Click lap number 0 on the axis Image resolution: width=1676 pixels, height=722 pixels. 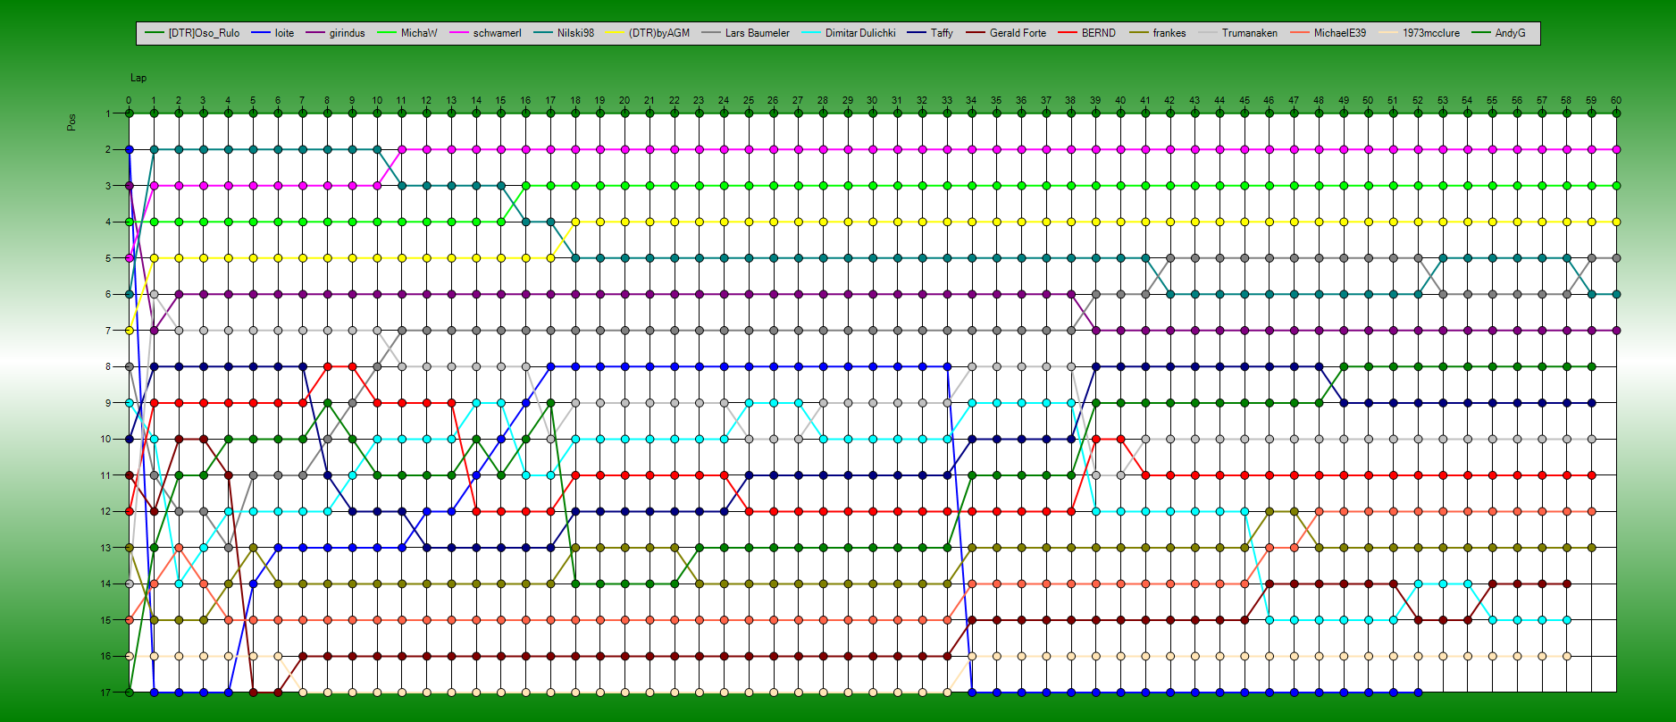pos(129,100)
